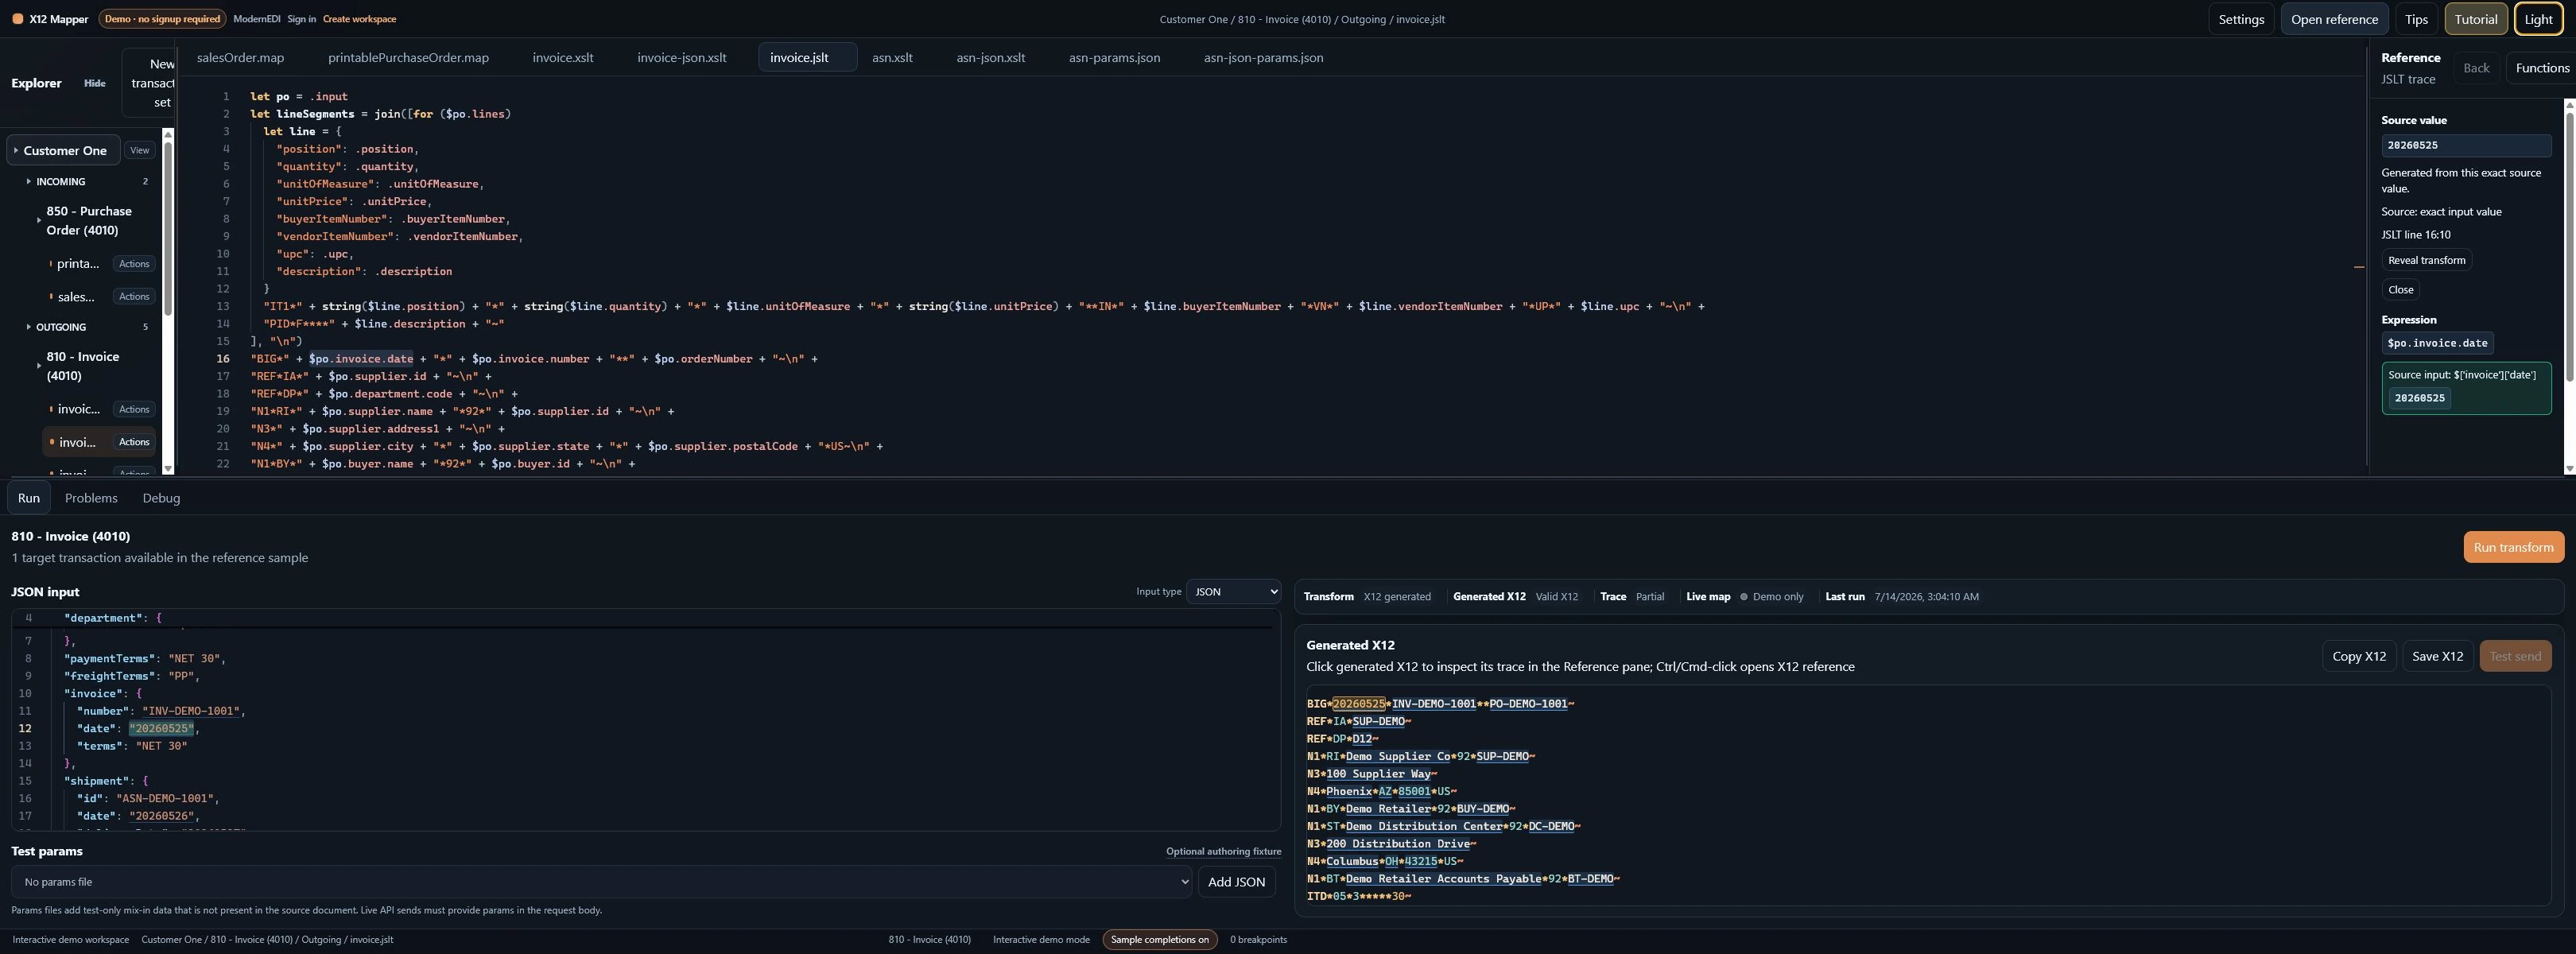Open Settings from the top bar

coord(2241,19)
